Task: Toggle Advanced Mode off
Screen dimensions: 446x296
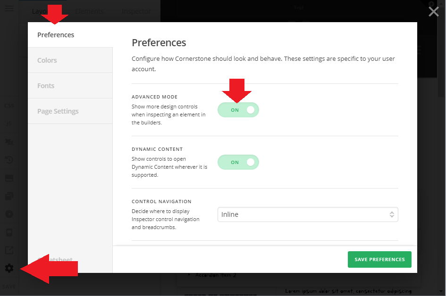Action: click(x=238, y=110)
